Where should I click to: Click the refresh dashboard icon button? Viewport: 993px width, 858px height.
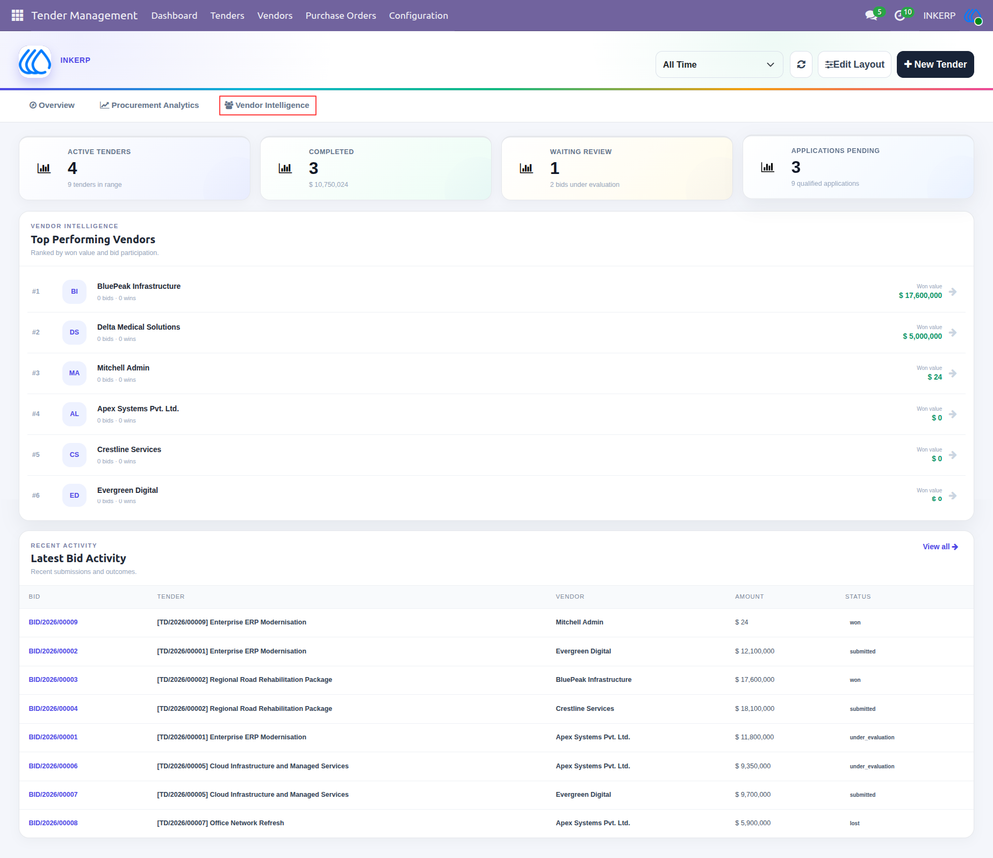click(801, 64)
